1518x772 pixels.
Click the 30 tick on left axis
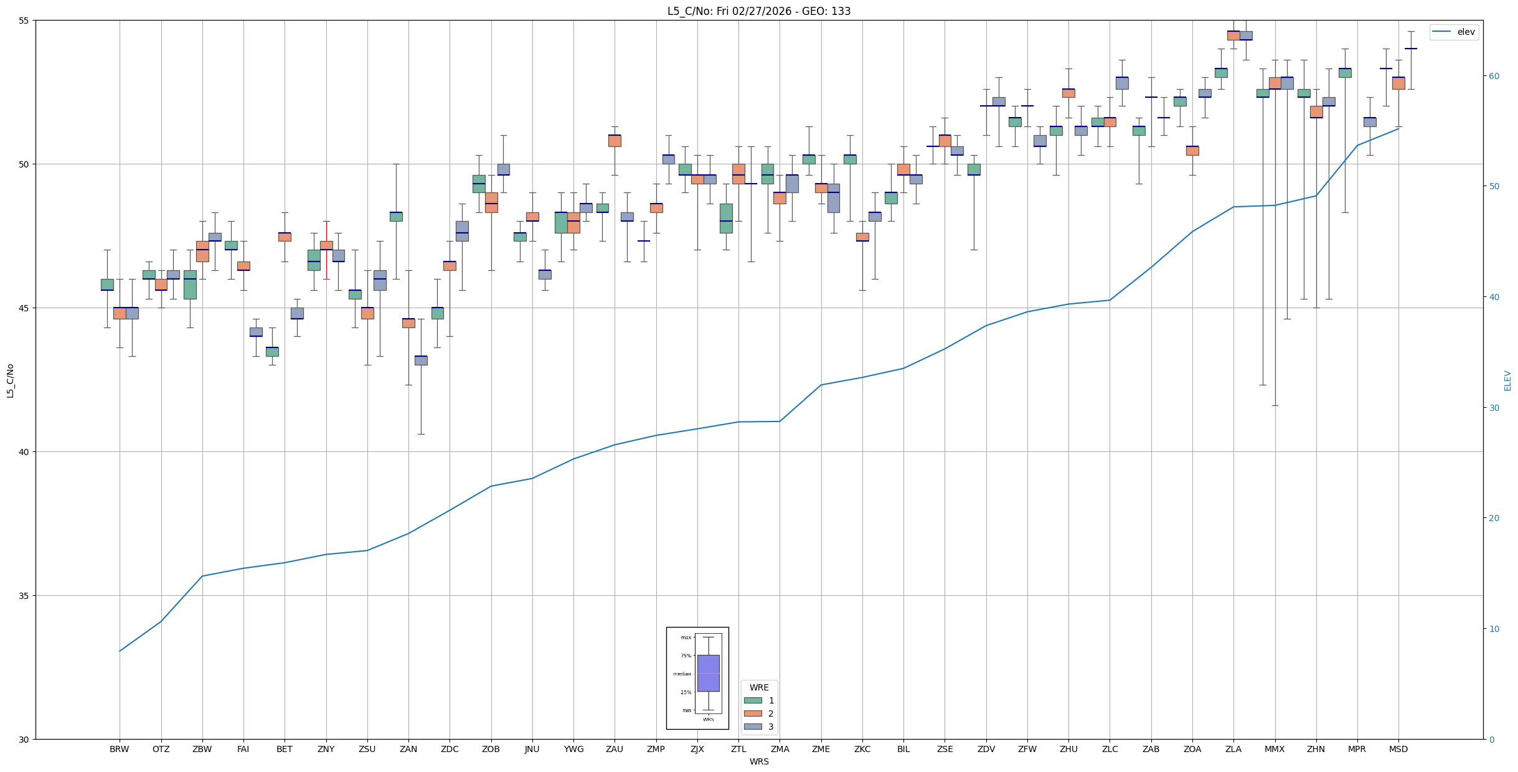click(25, 740)
